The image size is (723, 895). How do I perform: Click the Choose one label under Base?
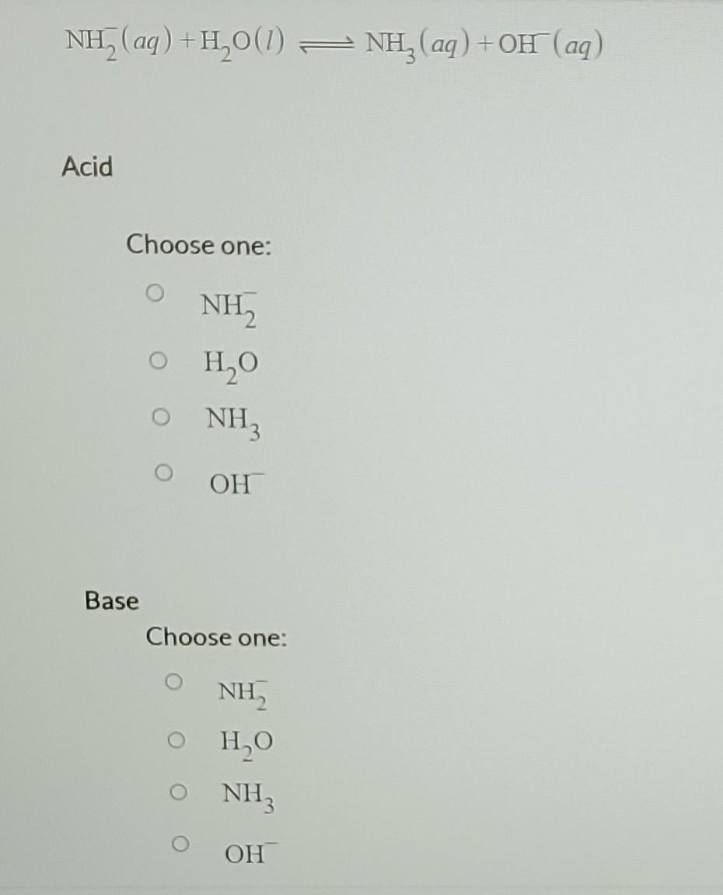pyautogui.click(x=216, y=638)
